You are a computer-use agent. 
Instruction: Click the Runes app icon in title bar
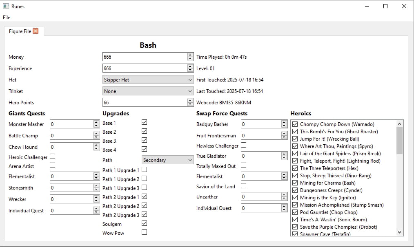tap(6, 6)
